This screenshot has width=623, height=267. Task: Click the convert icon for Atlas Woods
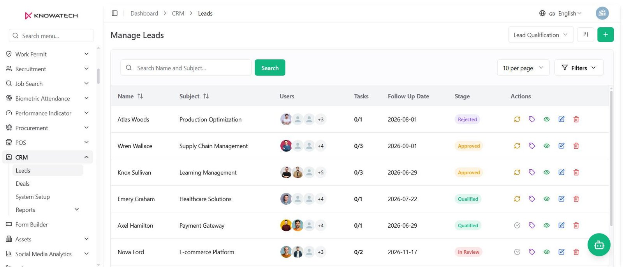pyautogui.click(x=517, y=119)
